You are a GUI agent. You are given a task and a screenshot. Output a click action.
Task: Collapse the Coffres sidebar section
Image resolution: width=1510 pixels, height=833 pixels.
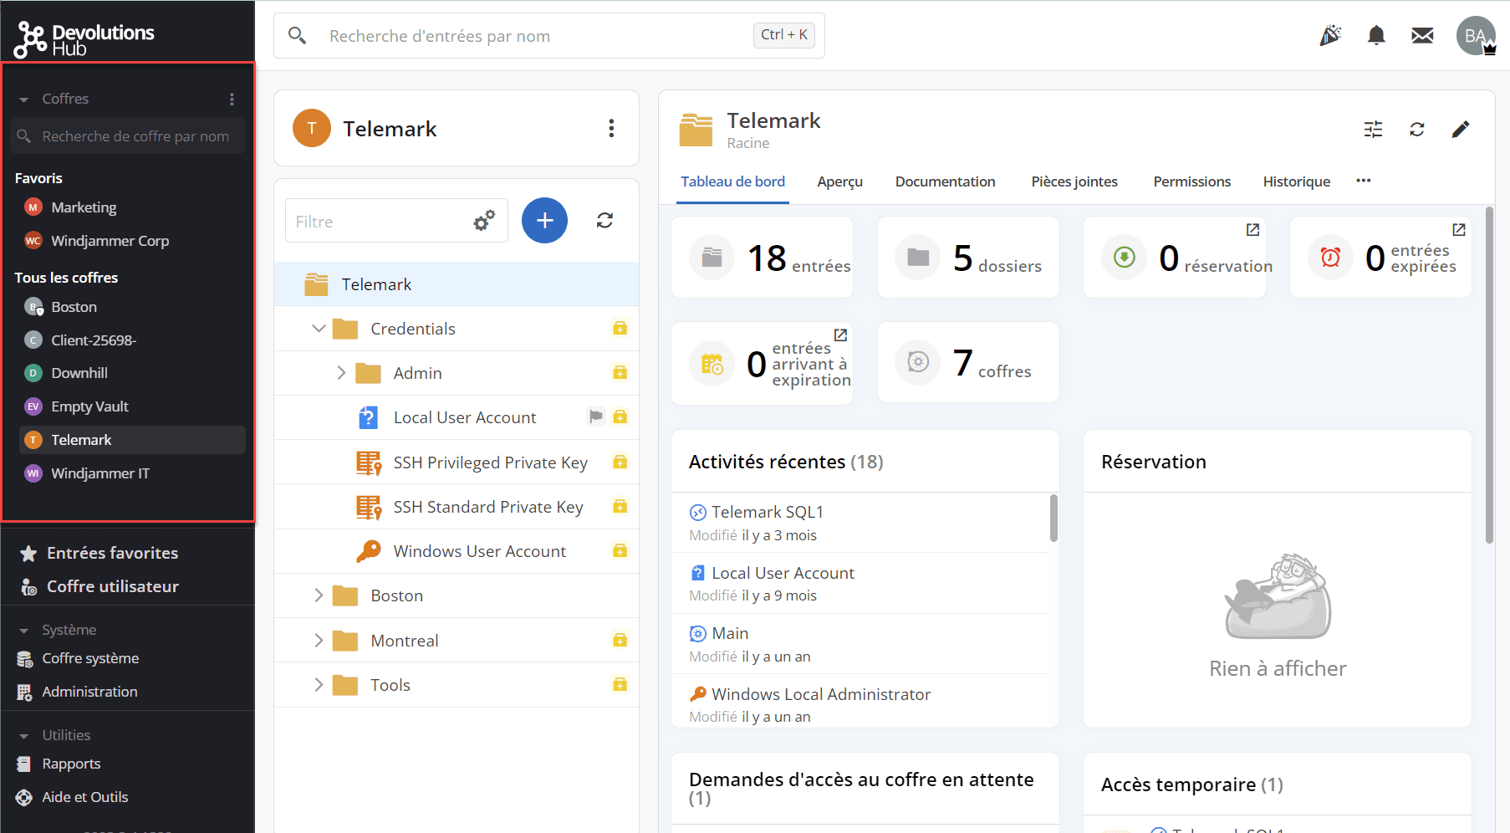(23, 100)
